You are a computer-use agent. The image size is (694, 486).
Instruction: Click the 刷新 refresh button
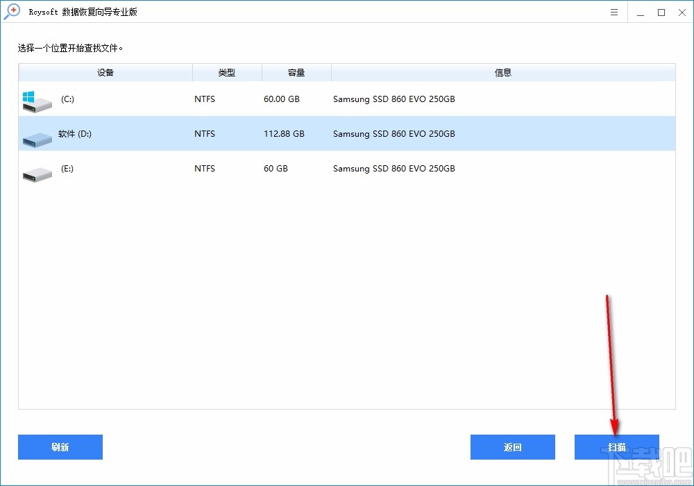coord(60,447)
